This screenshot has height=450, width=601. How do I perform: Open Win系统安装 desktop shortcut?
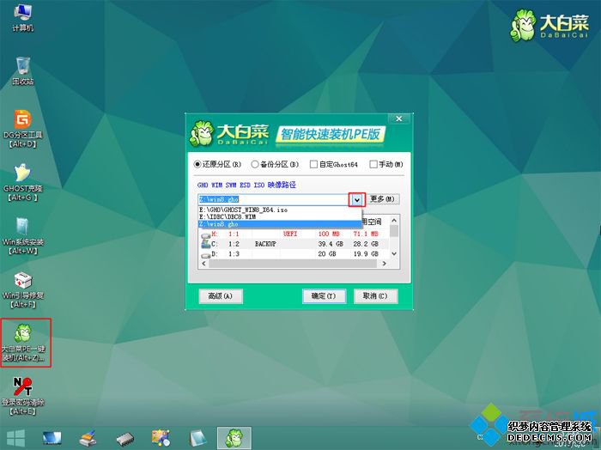coord(23,236)
